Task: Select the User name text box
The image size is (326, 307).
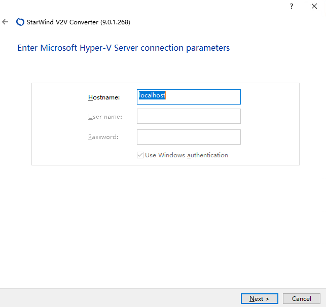Action: [189, 116]
